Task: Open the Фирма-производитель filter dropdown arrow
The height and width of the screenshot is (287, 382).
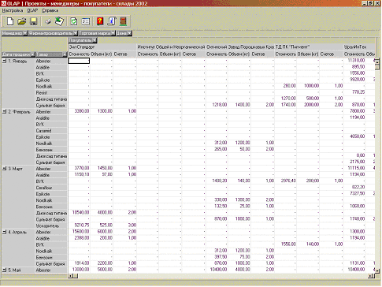Action: click(x=76, y=33)
